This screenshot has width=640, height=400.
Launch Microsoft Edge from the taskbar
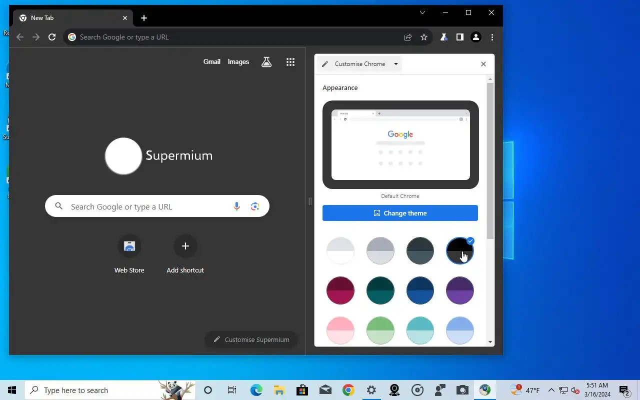pos(256,390)
